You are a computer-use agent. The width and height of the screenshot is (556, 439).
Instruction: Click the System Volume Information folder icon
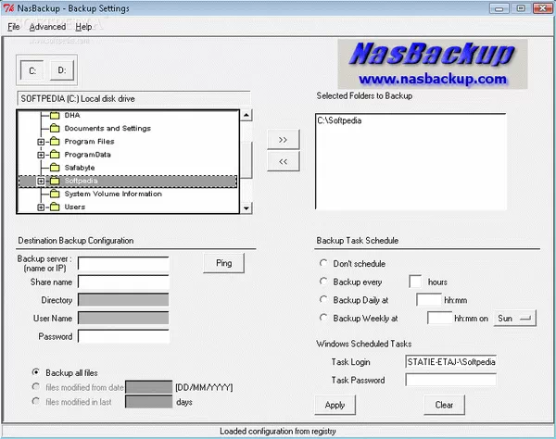pos(55,194)
